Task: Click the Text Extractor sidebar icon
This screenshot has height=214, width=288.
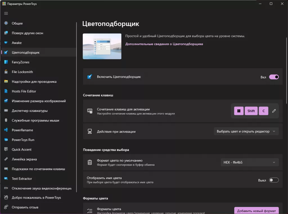Action: click(x=6, y=179)
